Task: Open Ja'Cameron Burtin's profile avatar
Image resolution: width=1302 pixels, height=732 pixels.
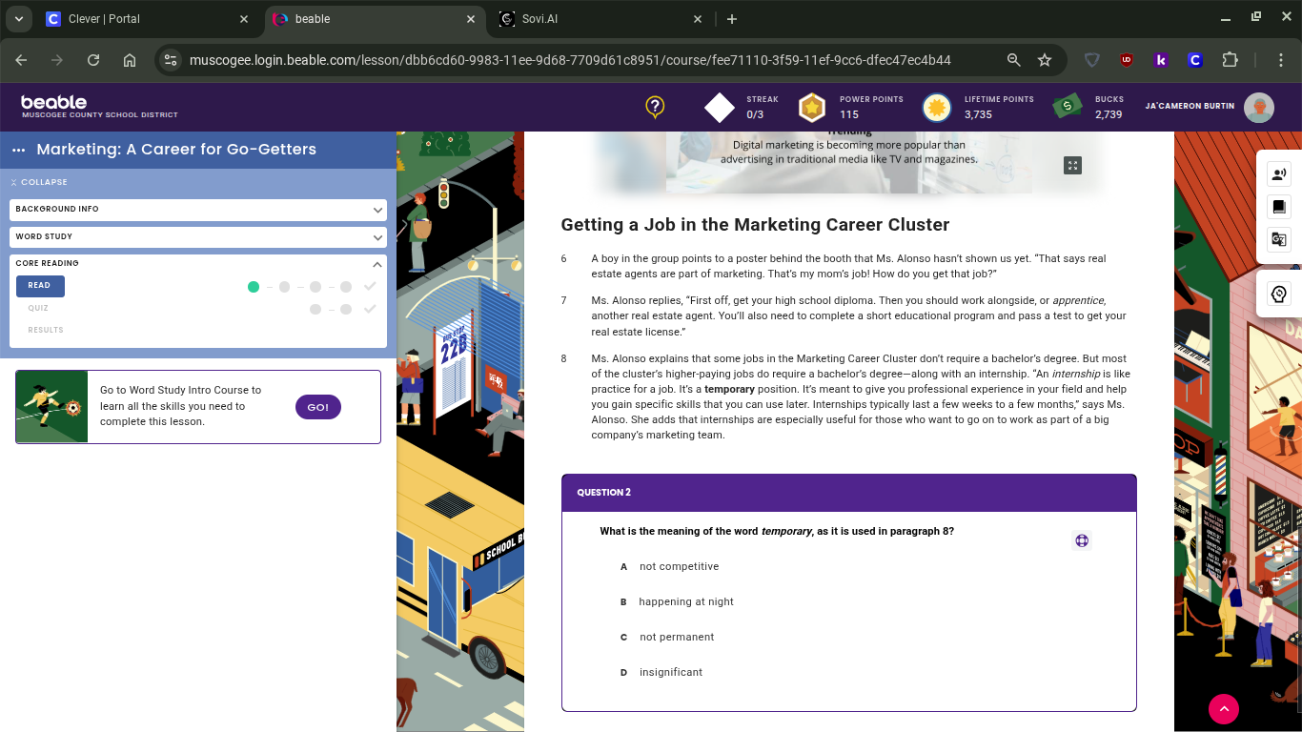Action: coord(1259,107)
